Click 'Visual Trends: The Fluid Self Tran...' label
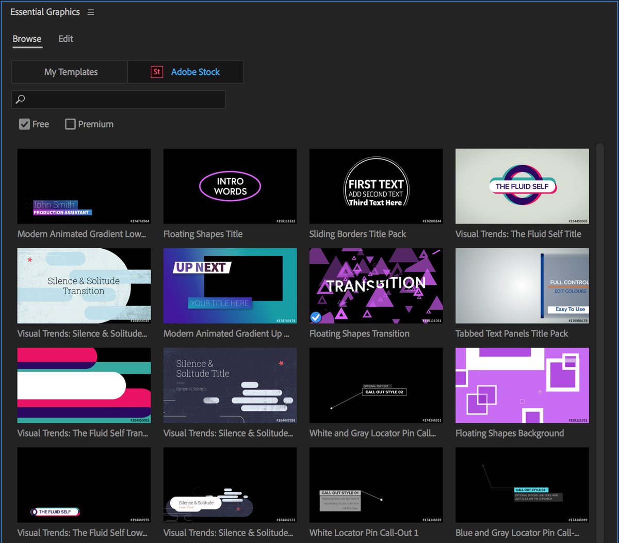 [x=83, y=433]
